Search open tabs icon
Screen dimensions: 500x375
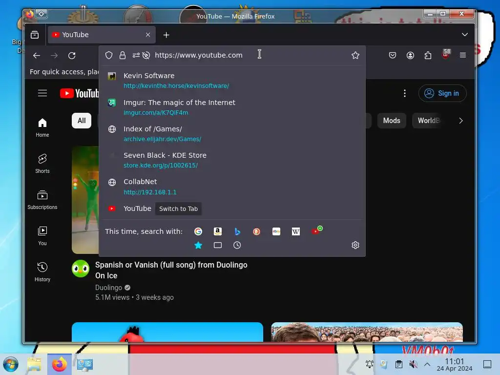217,245
